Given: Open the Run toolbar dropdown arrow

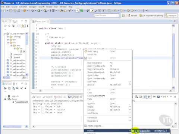Looking at the screenshot, I should point(42,11).
